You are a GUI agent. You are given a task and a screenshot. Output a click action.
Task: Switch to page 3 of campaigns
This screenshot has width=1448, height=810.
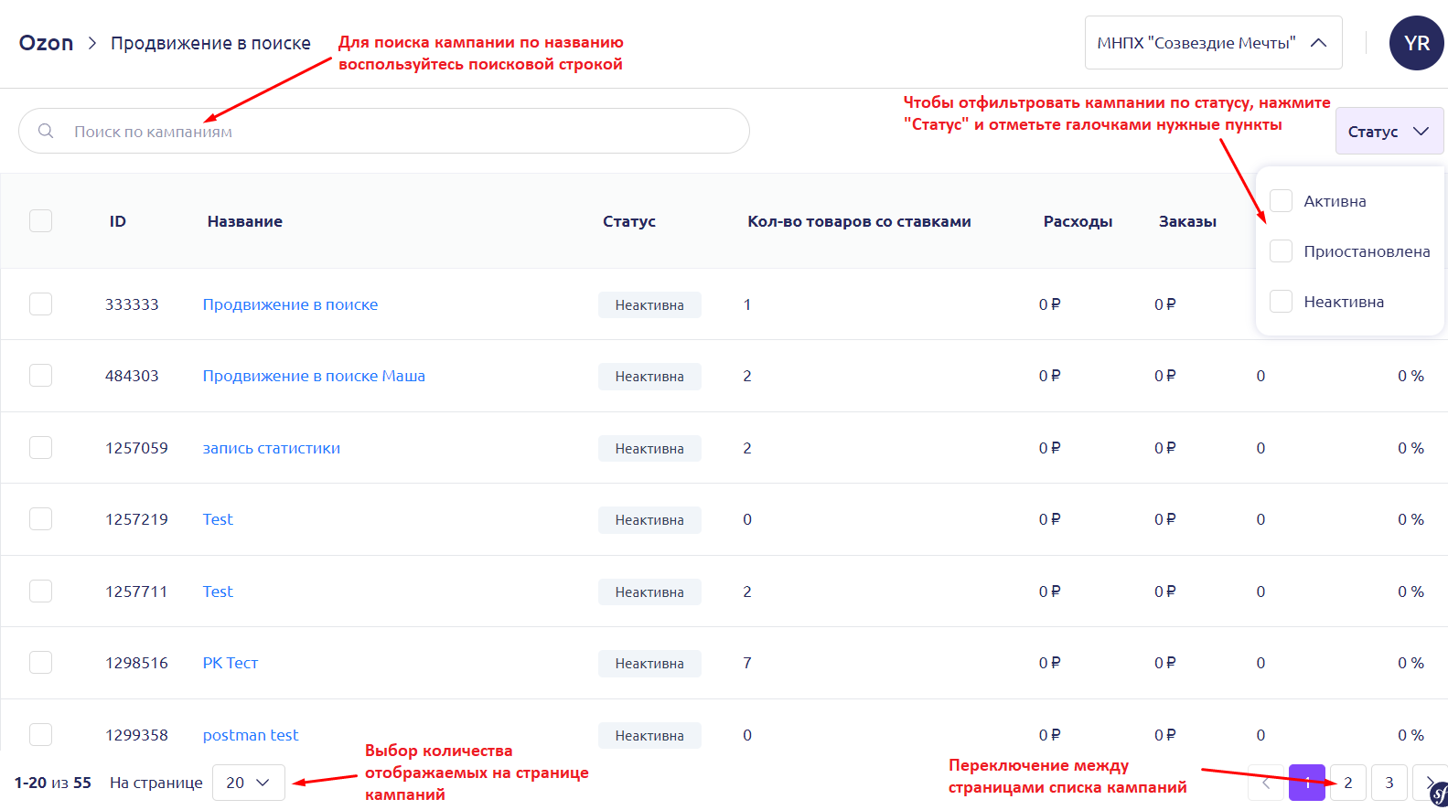(x=1389, y=783)
